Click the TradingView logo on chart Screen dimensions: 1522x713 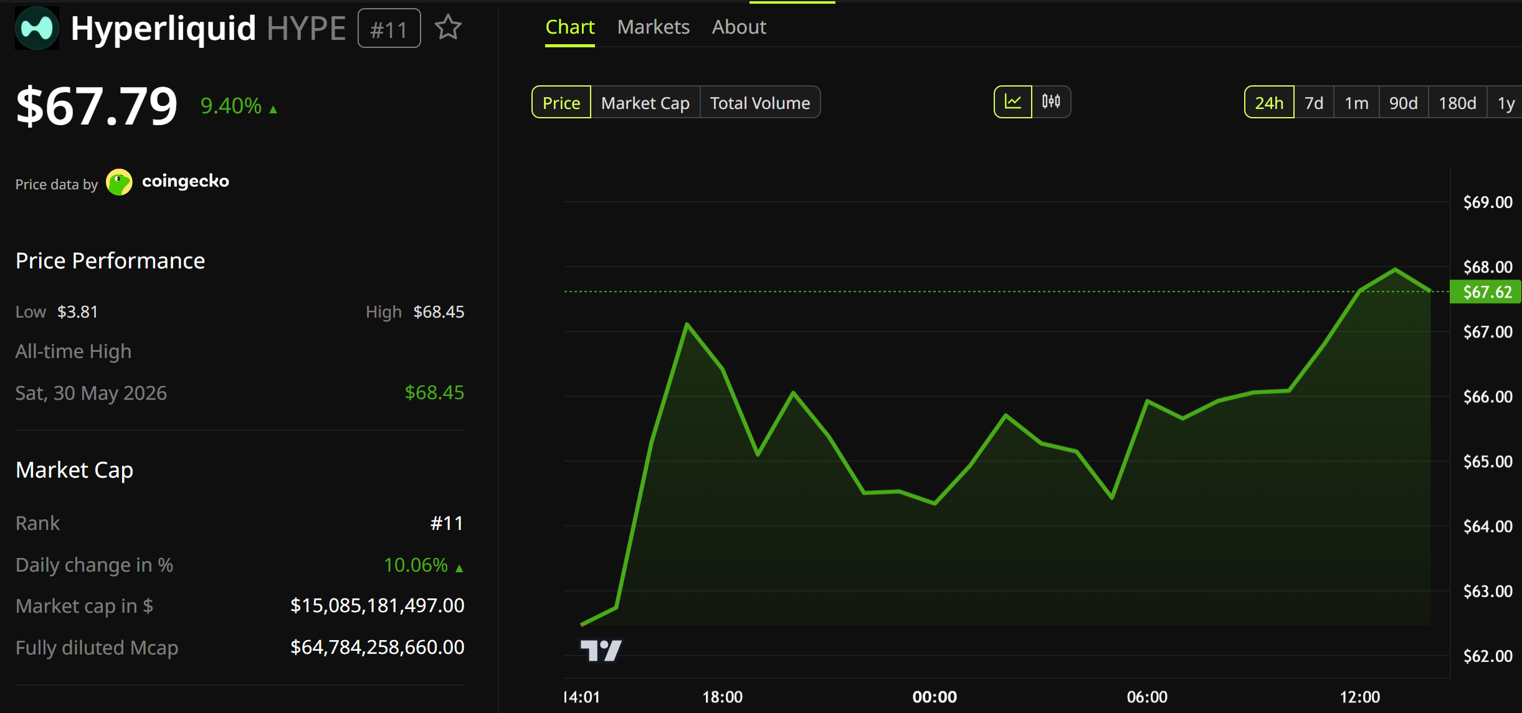601,651
